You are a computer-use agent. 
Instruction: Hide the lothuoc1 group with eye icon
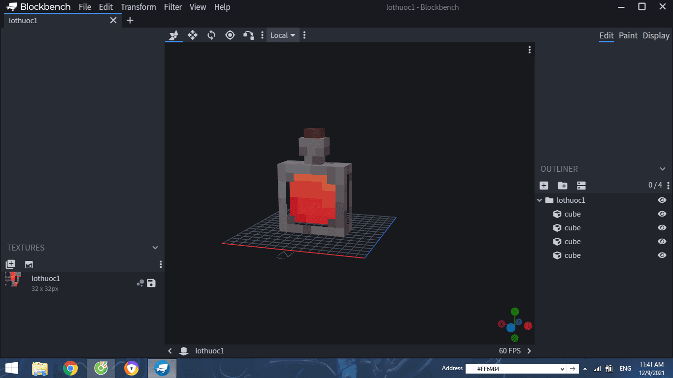point(662,200)
